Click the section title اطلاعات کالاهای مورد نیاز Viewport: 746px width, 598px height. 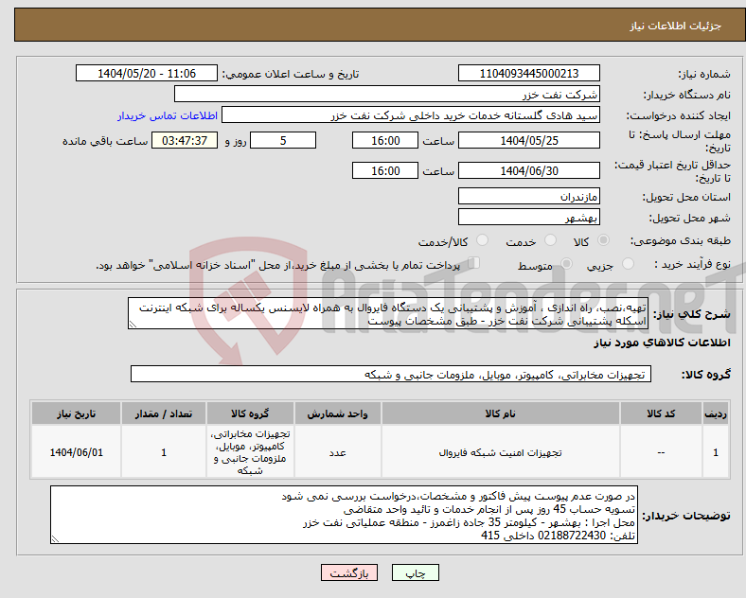coord(662,343)
